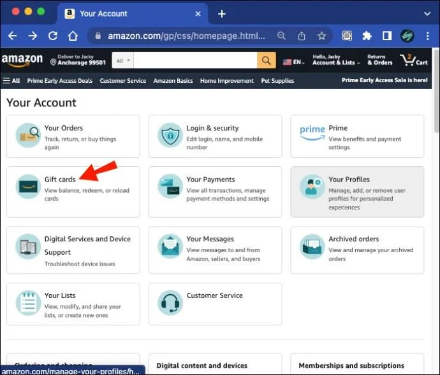Open the All search category dropdown
Image resolution: width=440 pixels, height=375 pixels.
[x=123, y=60]
